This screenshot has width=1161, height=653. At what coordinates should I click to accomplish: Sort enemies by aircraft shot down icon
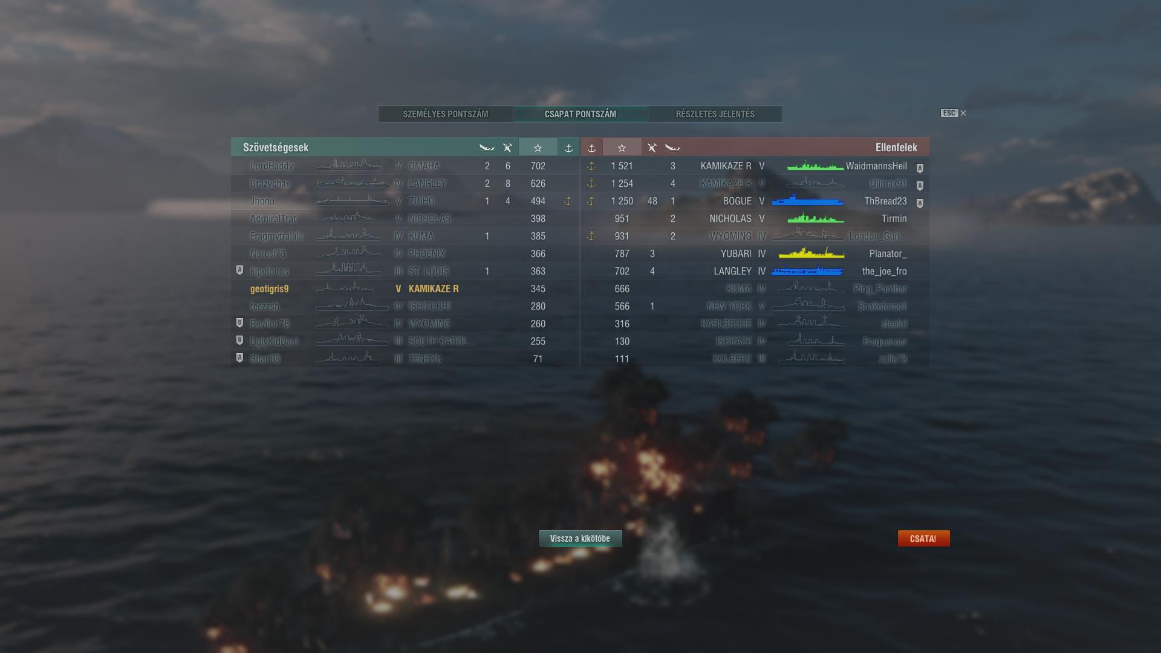tap(652, 148)
